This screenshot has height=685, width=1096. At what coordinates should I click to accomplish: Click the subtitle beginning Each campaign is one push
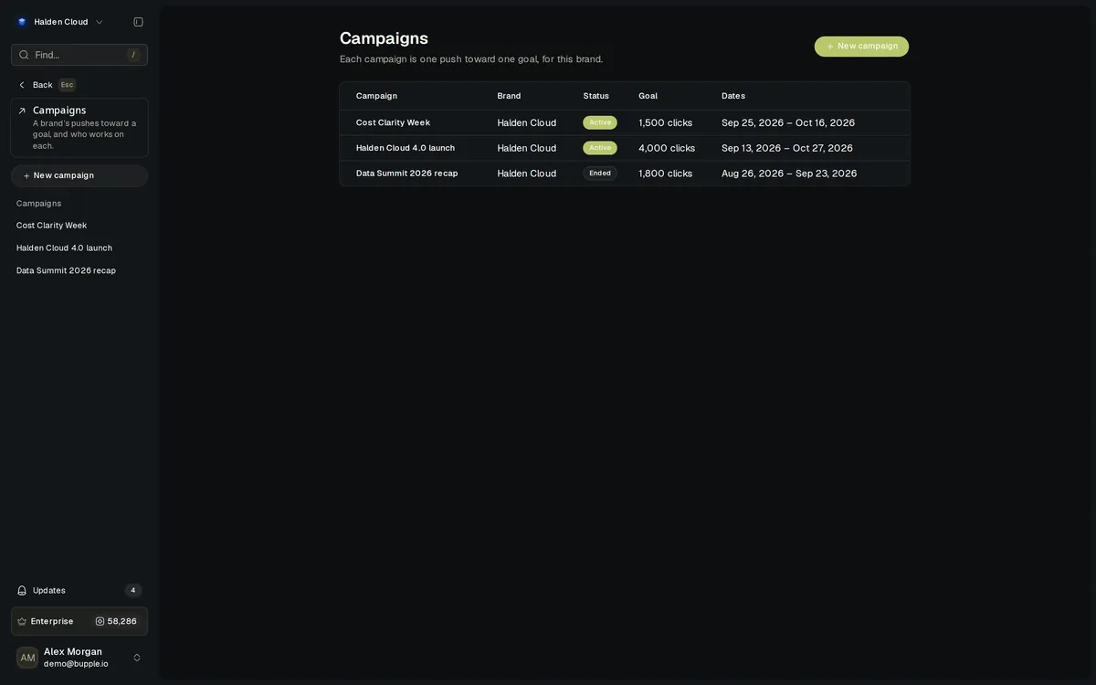coord(471,59)
